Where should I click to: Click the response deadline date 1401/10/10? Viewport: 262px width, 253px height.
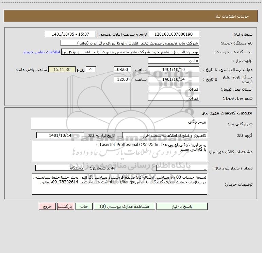[x=174, y=69]
